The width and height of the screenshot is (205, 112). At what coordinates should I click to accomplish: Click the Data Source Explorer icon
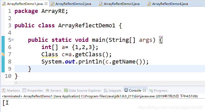coord(66,90)
